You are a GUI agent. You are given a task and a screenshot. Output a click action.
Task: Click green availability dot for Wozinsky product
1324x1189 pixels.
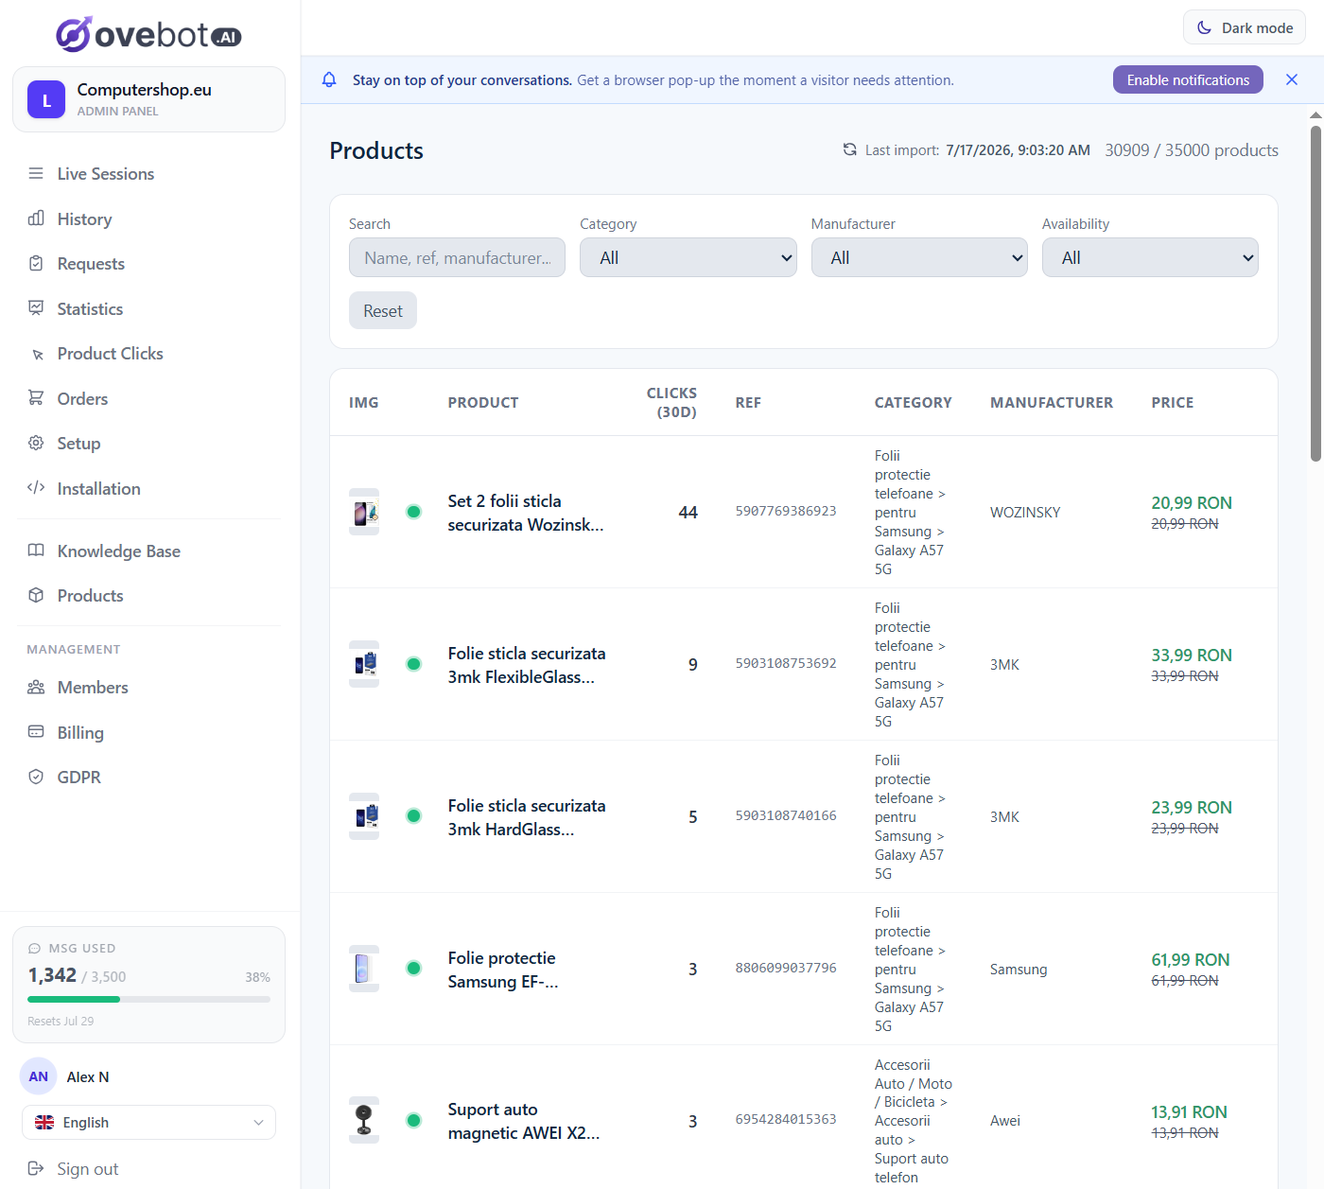(413, 512)
